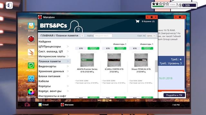Viewport: 206px width, 115px height.
Task: Click the red fan icon in Магазин title bar
Action: (x=40, y=17)
